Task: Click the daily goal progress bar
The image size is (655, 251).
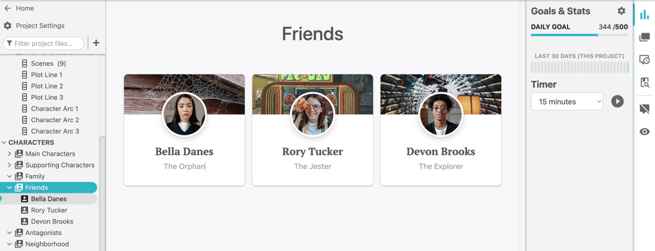Action: (x=580, y=35)
